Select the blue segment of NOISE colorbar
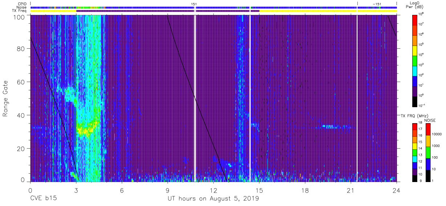Viewport: 446px width, 206px height. coord(428,164)
